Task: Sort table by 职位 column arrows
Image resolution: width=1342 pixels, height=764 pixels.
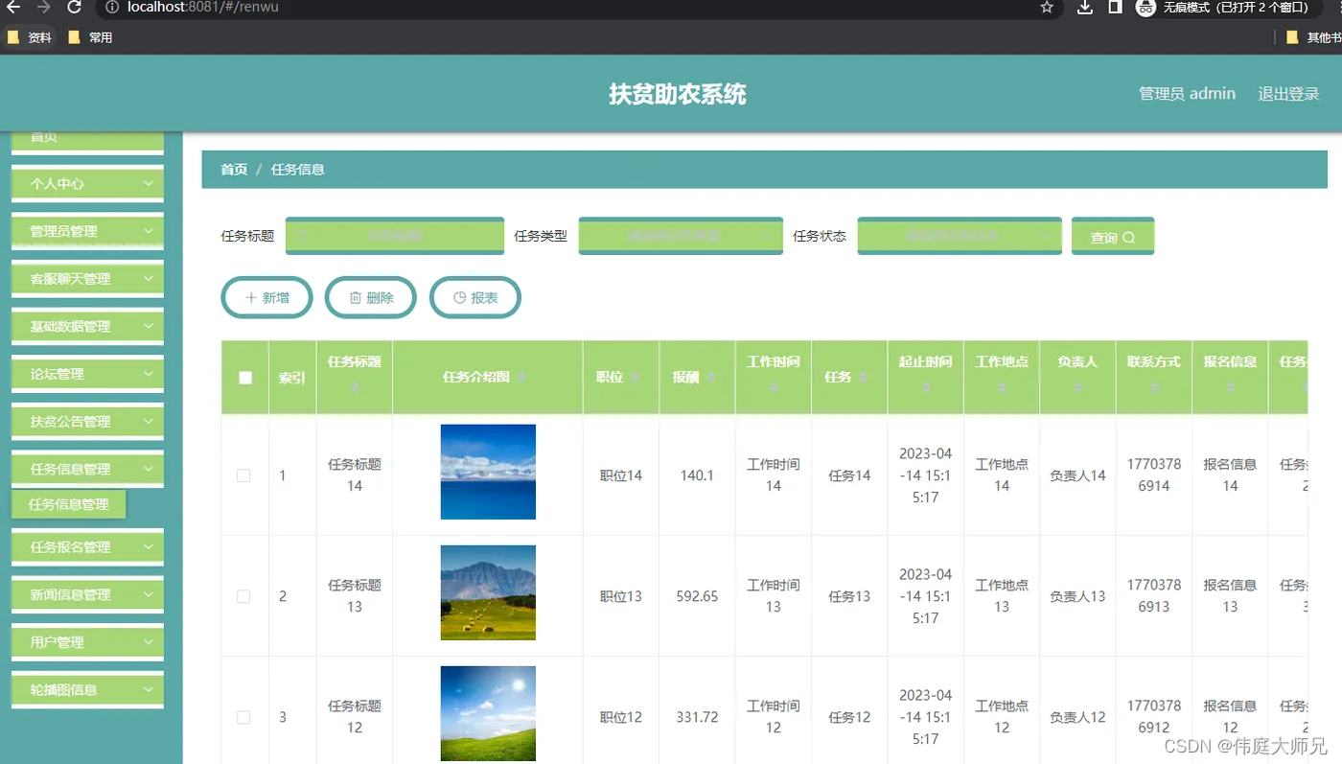Action: pyautogui.click(x=635, y=378)
